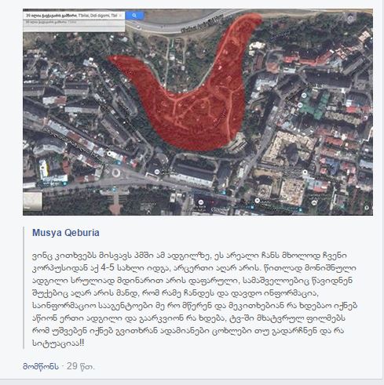This screenshot has width=384, height=385.
Task: Select place marker on long dark-roofed building
Action: coord(157,172)
